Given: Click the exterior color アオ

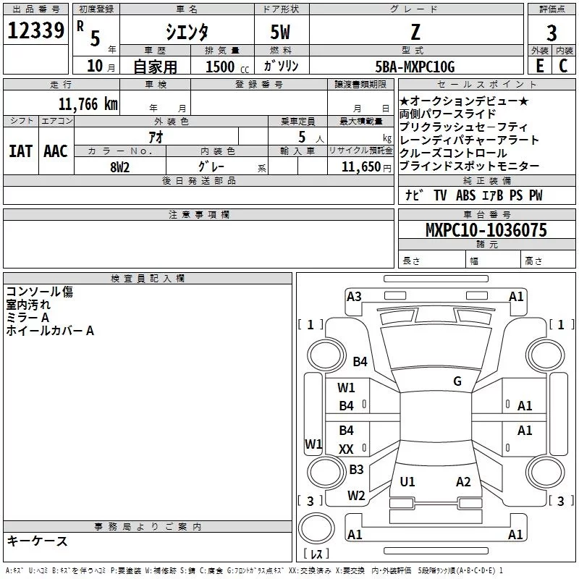Looking at the screenshot, I should pyautogui.click(x=156, y=138).
